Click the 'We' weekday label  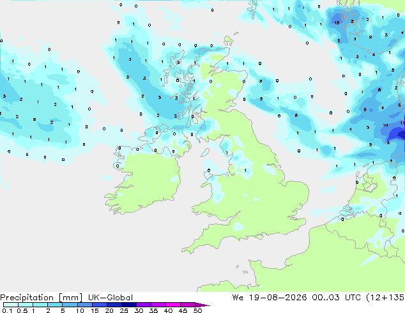(238, 298)
